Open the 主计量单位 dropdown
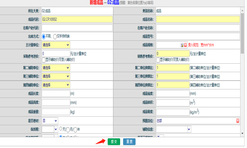This screenshot has width=247, height=148. point(56,45)
